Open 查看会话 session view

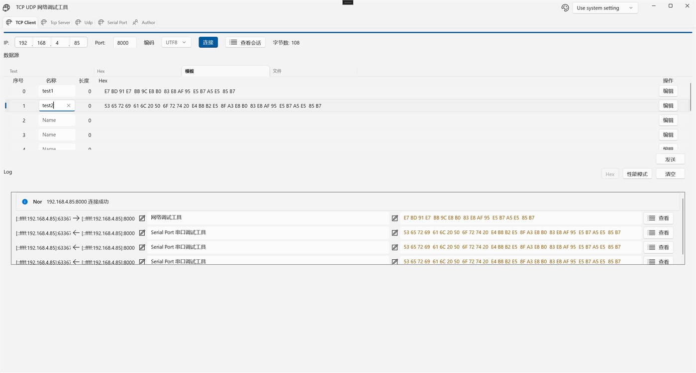click(x=245, y=43)
